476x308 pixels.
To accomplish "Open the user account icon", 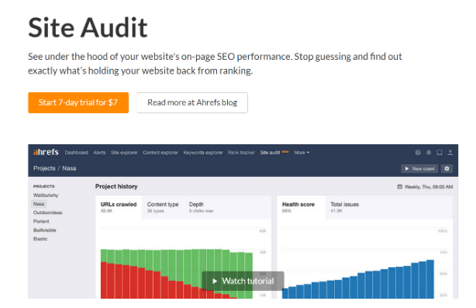I will 450,153.
